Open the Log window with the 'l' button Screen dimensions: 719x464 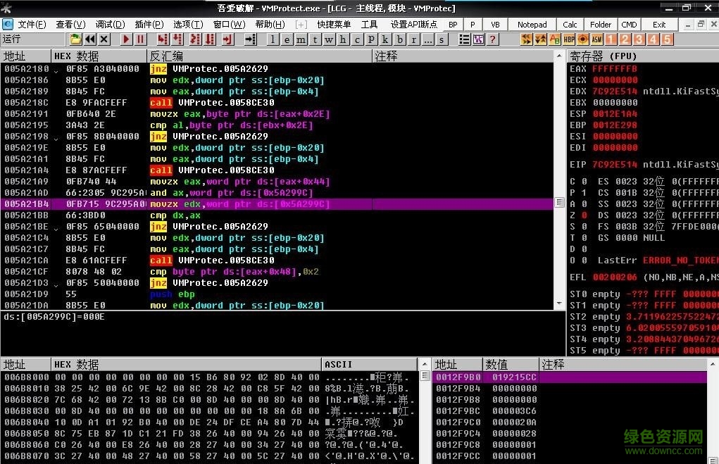pos(273,39)
